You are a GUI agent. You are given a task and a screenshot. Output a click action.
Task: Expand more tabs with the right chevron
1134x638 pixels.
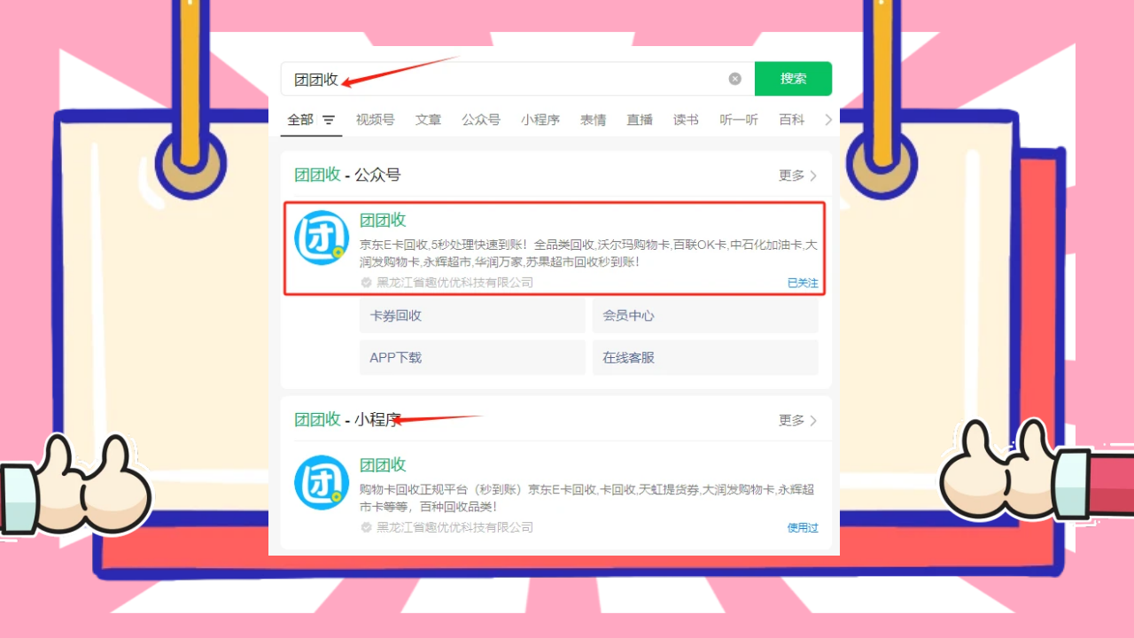pyautogui.click(x=828, y=120)
